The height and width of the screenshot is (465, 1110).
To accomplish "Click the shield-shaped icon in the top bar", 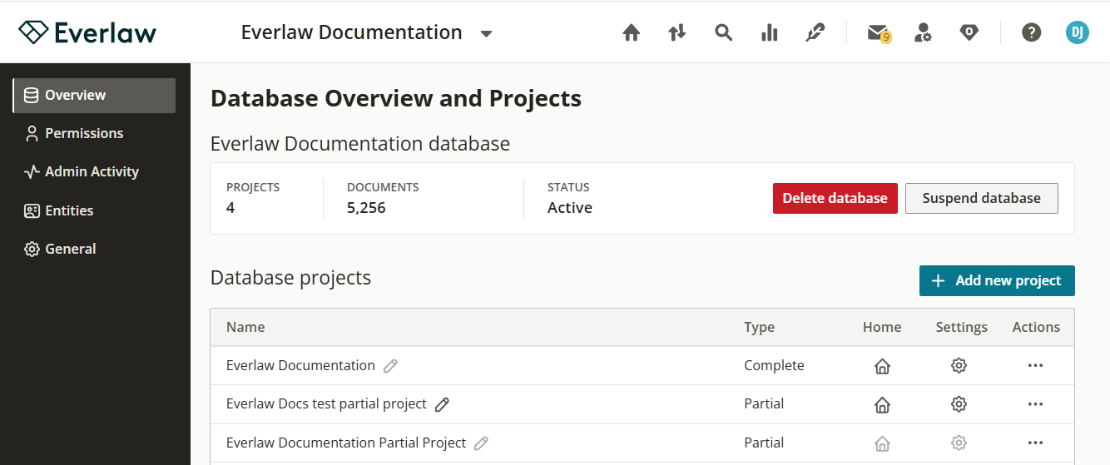I will (969, 32).
